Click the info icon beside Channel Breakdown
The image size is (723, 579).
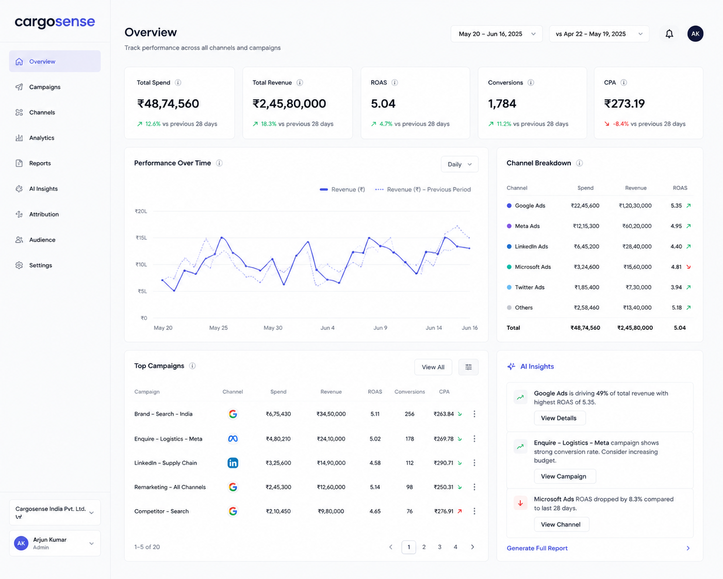click(579, 163)
